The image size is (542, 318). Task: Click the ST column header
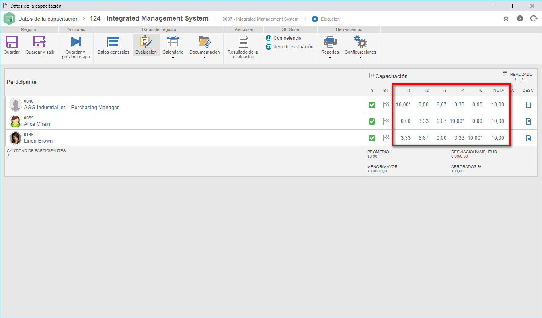click(x=386, y=91)
